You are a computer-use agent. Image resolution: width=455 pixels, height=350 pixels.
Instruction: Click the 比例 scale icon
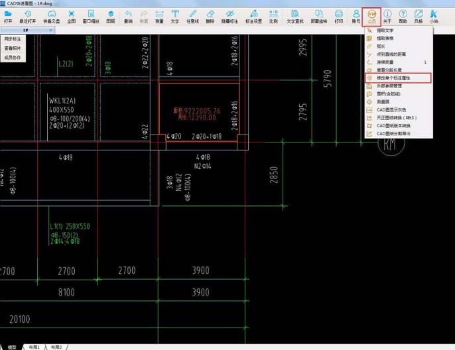(x=273, y=17)
